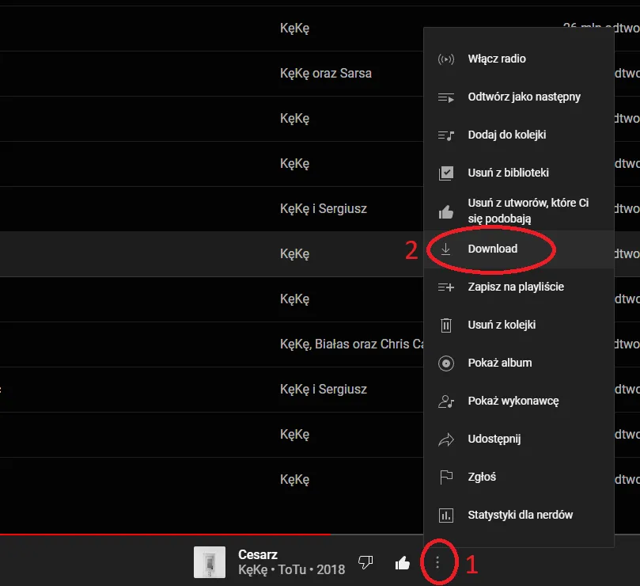
Task: Select the Download icon in the menu
Action: 445,248
